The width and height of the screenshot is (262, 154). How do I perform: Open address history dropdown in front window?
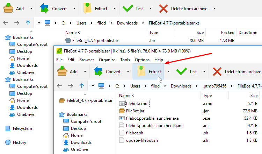[93, 86]
